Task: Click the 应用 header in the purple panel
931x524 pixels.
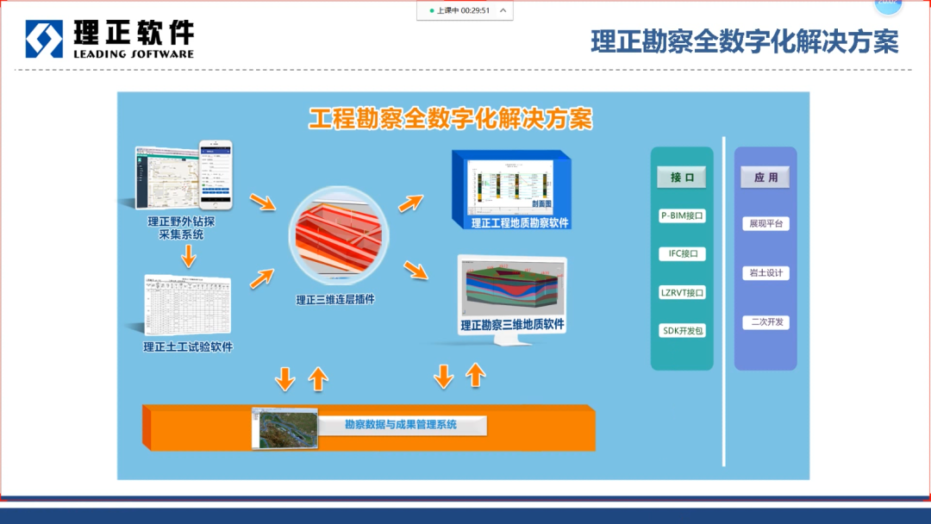Action: (765, 178)
